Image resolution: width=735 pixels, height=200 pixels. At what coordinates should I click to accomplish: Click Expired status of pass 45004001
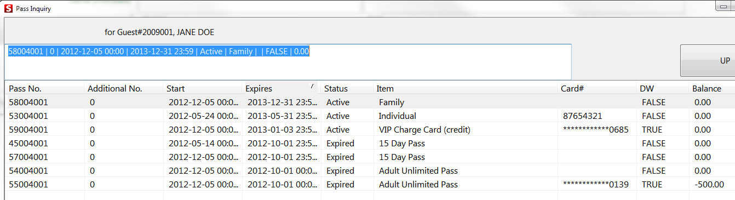[340, 143]
